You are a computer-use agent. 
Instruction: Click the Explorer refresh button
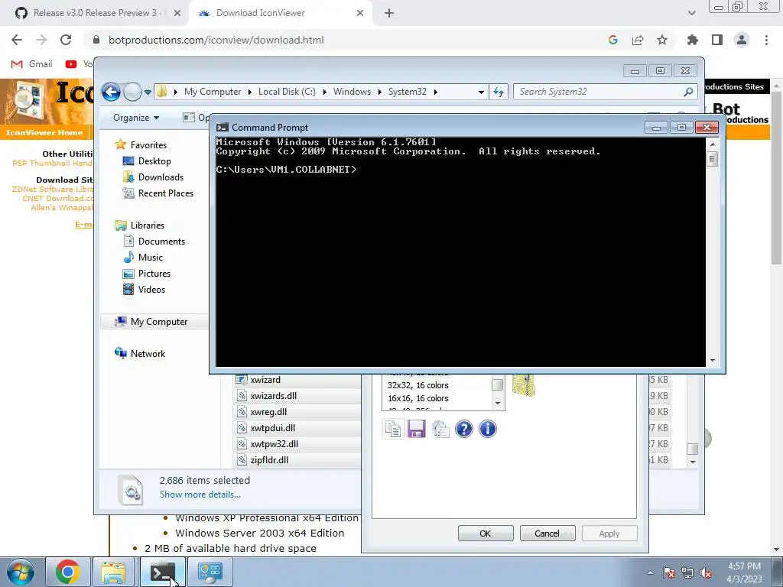(499, 92)
